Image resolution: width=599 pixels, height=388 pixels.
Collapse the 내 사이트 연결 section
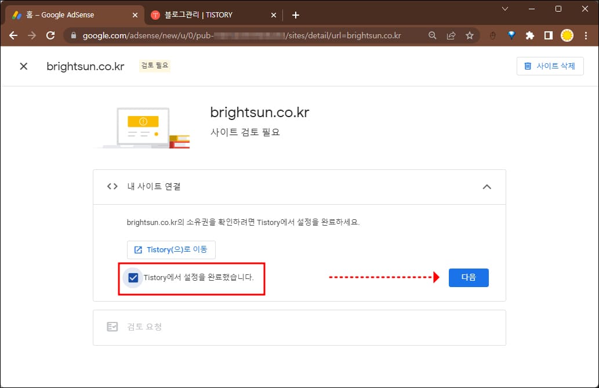click(487, 187)
